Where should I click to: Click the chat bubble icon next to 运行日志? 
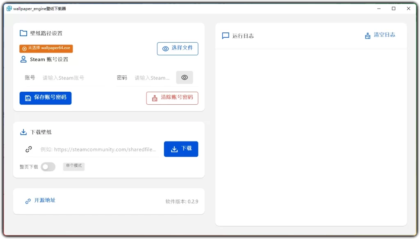click(x=225, y=36)
